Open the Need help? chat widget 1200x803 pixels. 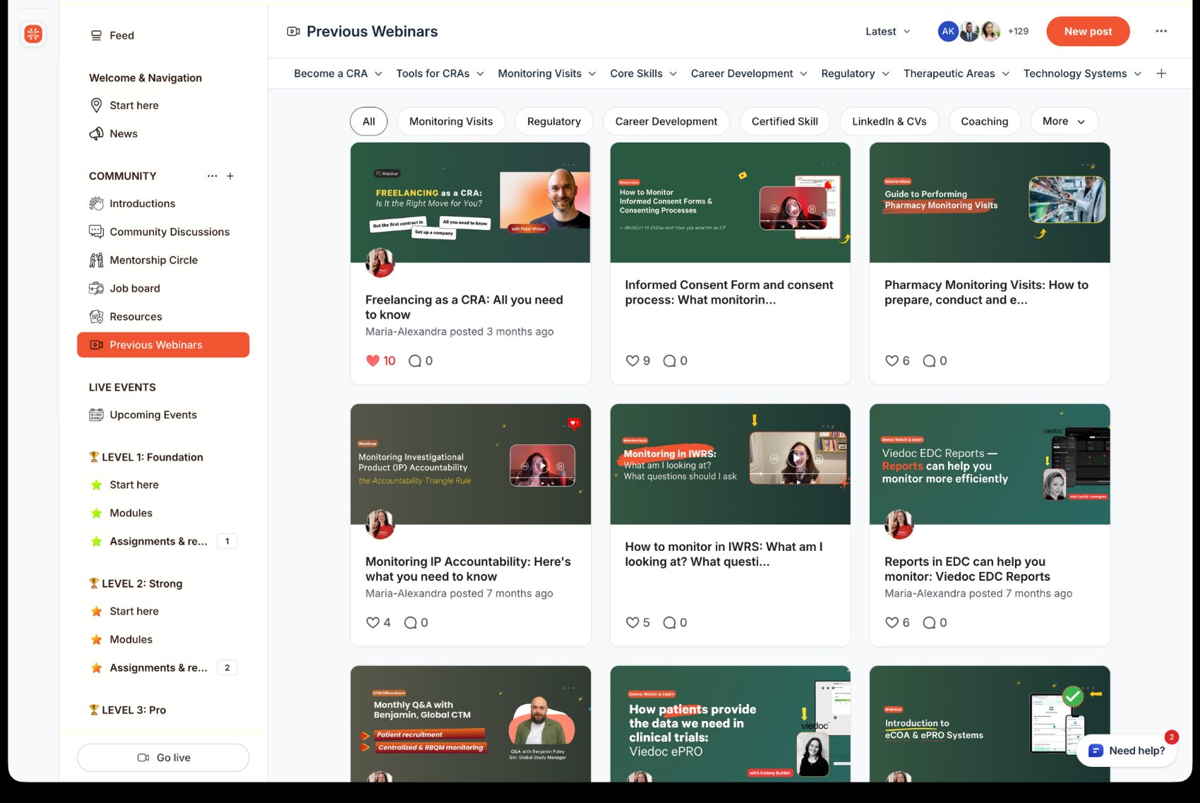coord(1127,751)
